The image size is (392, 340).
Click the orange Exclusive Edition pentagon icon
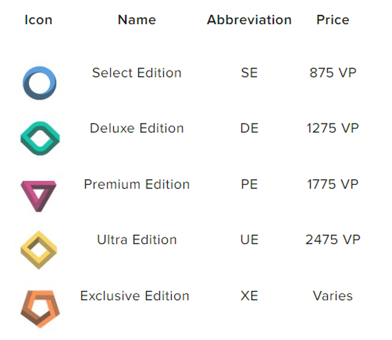click(40, 309)
